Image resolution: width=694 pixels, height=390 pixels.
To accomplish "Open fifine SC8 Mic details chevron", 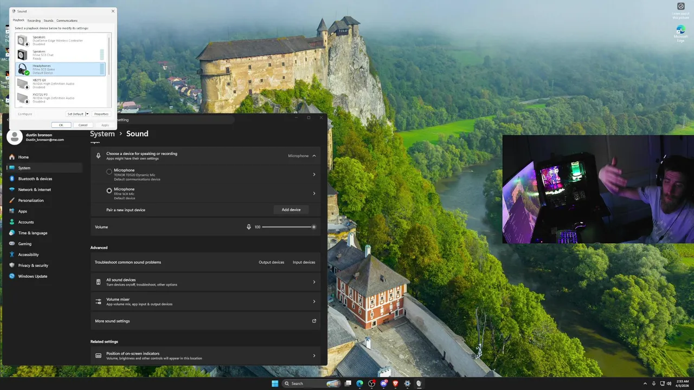I will [314, 193].
